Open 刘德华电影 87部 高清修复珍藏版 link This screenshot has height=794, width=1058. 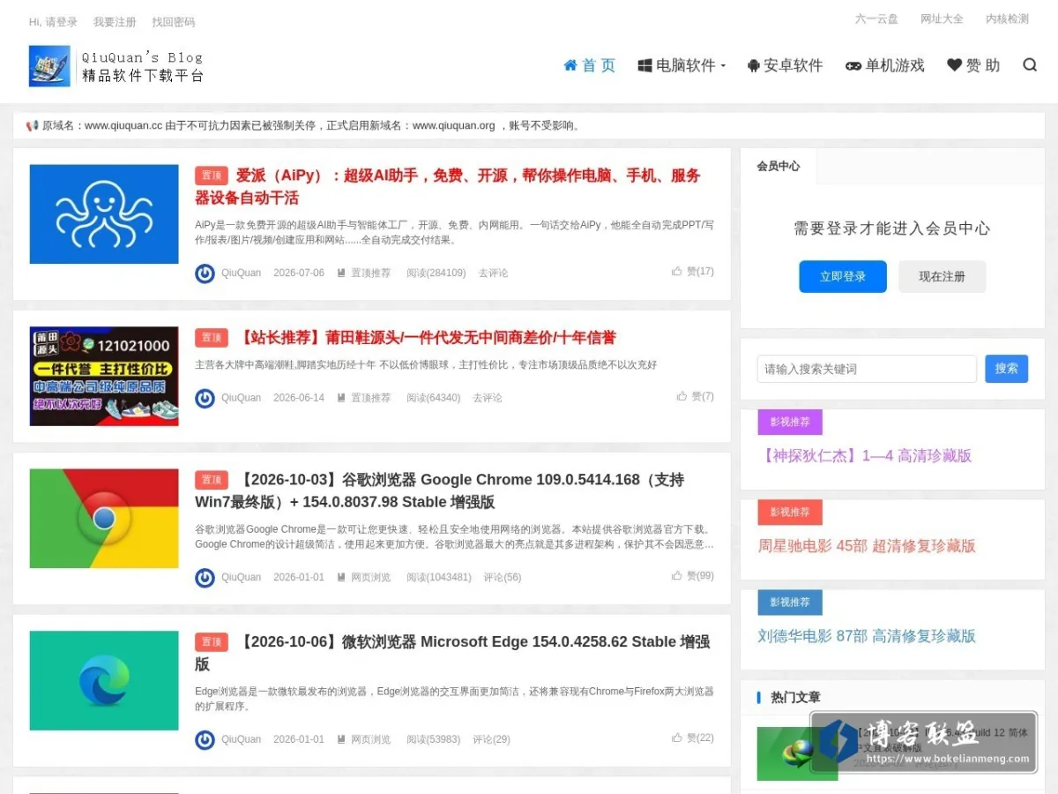(x=867, y=636)
